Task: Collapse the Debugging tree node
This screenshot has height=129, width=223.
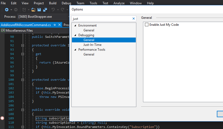Action: click(75, 35)
